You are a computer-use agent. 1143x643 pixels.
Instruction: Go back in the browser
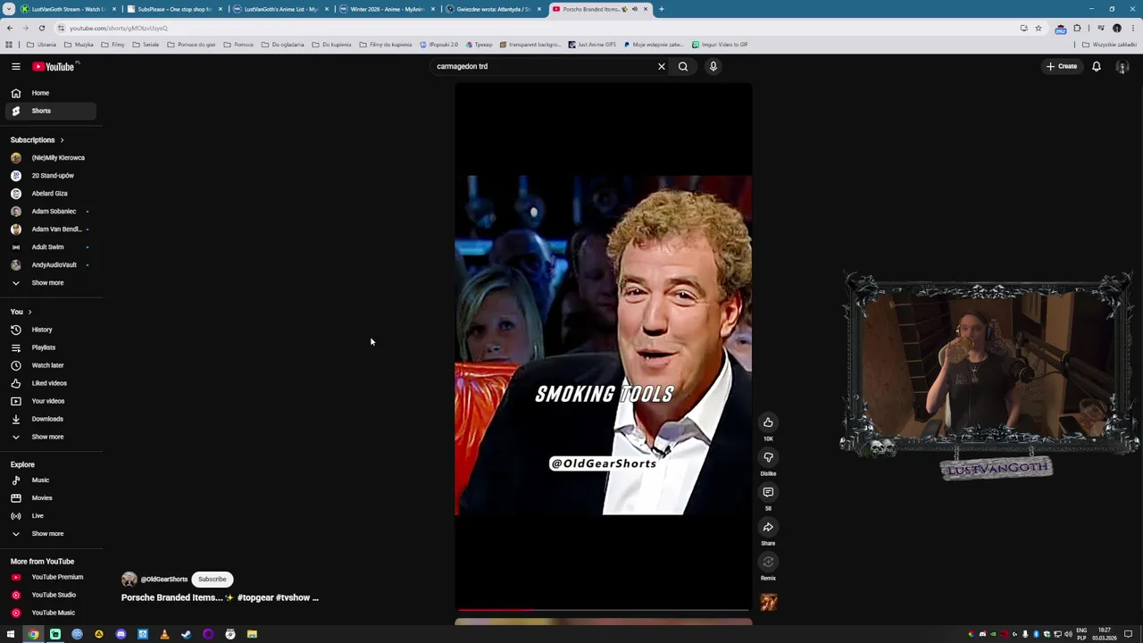(10, 28)
